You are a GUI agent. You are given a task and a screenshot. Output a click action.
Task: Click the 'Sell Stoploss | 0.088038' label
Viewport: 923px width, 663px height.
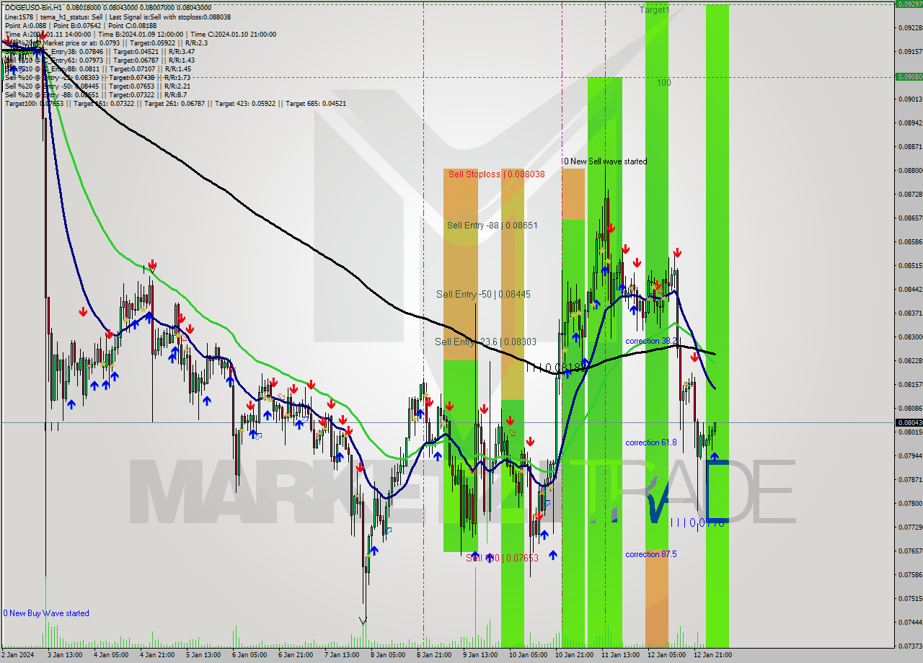tap(496, 174)
